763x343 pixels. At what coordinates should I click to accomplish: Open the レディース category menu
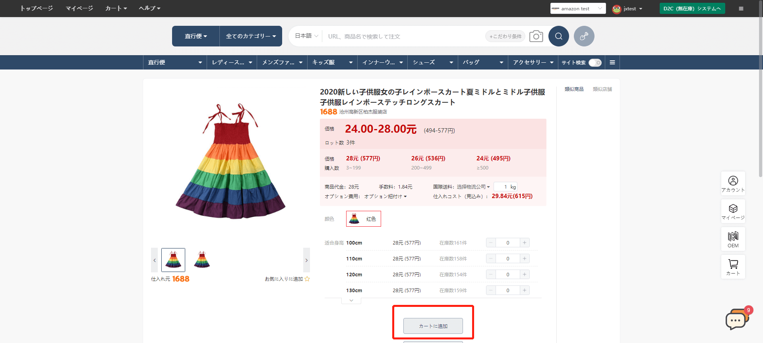click(x=232, y=62)
